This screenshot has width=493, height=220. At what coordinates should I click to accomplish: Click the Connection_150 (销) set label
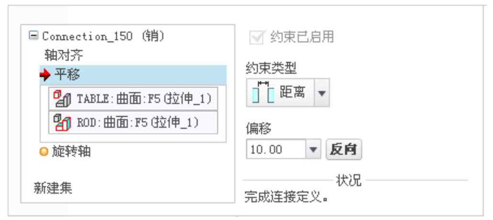click(x=103, y=36)
